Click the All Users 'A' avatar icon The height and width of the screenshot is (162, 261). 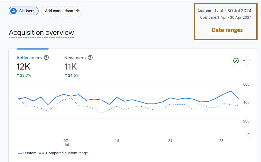(x=13, y=11)
